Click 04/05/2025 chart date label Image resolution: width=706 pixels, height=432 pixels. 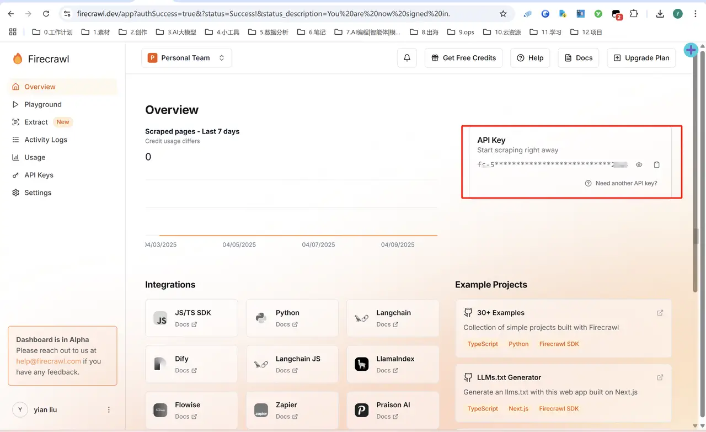point(239,244)
